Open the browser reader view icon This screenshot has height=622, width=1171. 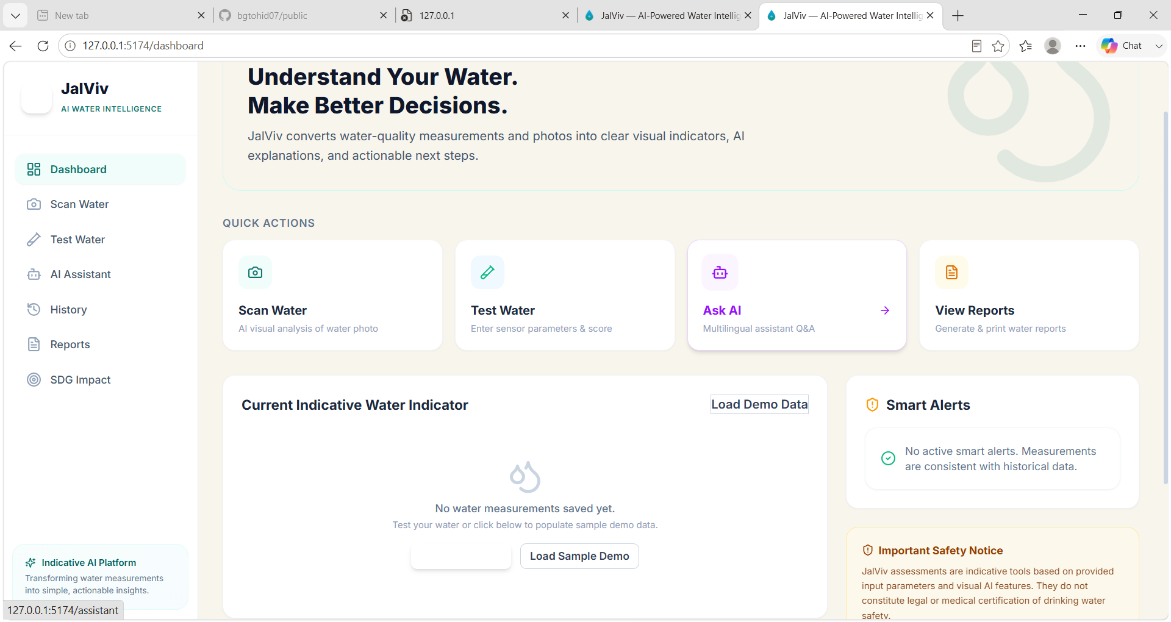click(976, 46)
